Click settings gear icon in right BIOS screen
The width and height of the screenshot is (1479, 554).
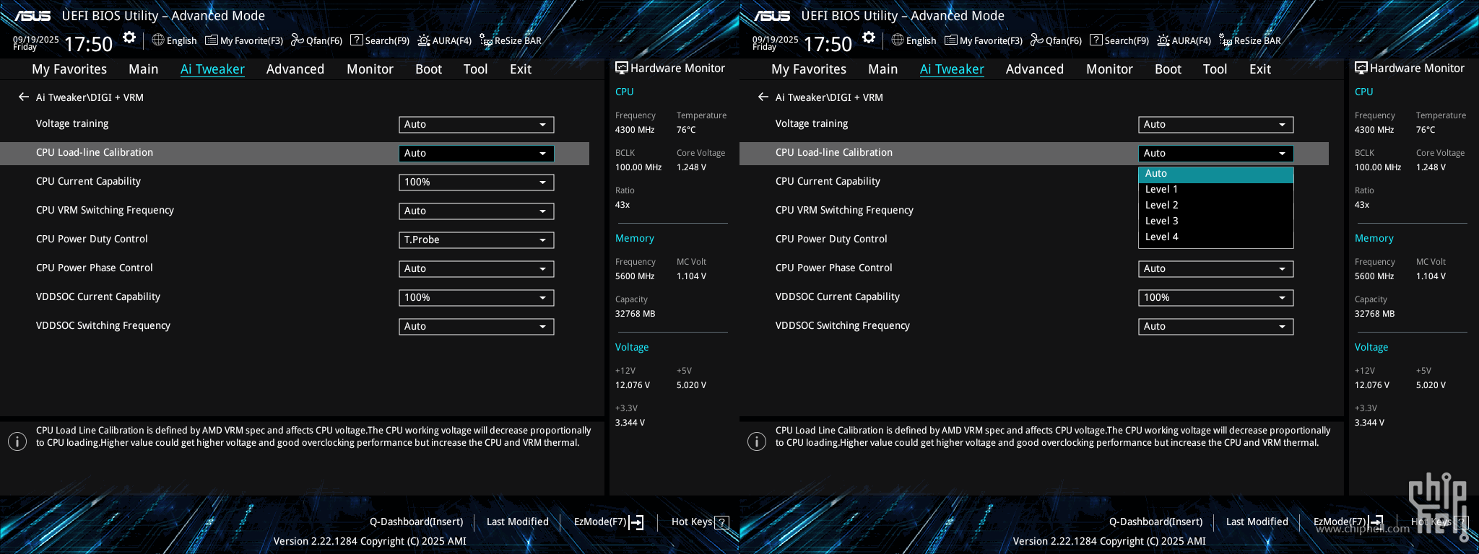point(869,38)
